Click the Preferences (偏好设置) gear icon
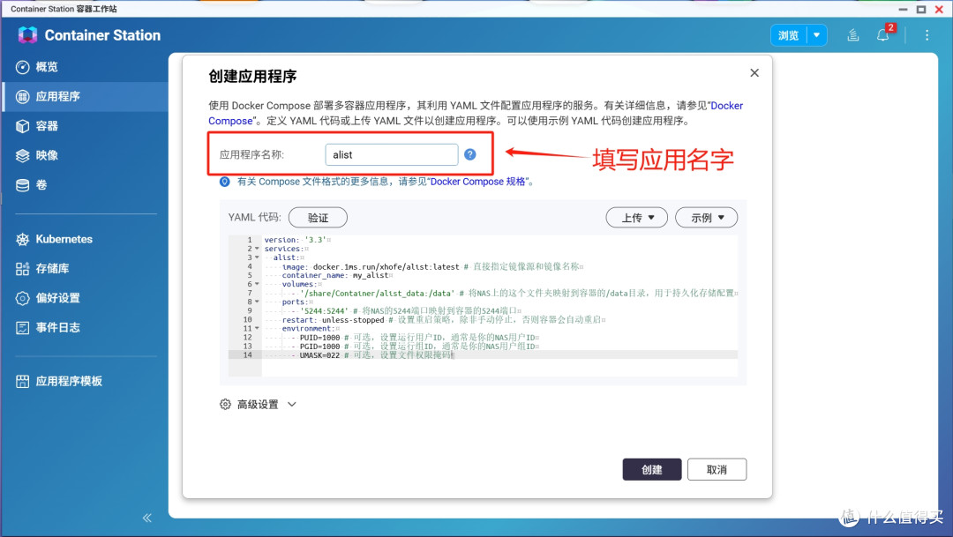This screenshot has width=953, height=537. coord(22,298)
